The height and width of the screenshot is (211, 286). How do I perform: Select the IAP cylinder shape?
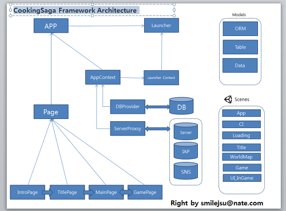click(186, 150)
